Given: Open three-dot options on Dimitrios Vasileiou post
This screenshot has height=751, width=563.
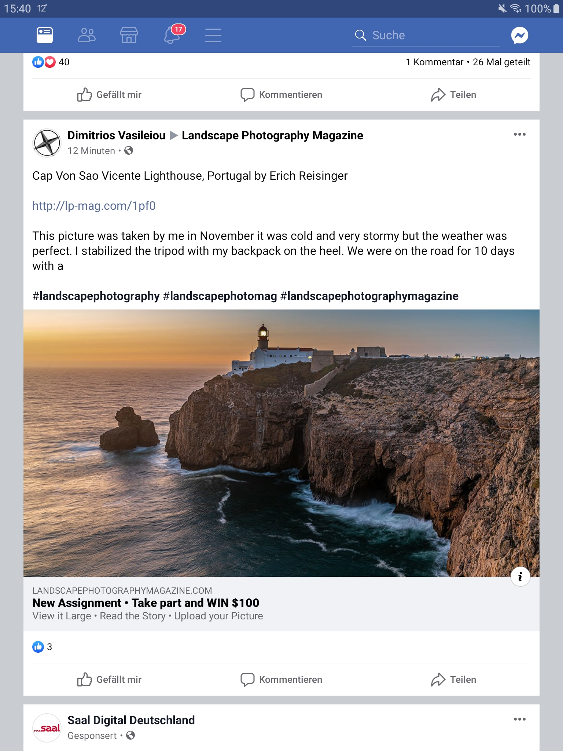Looking at the screenshot, I should [x=520, y=134].
